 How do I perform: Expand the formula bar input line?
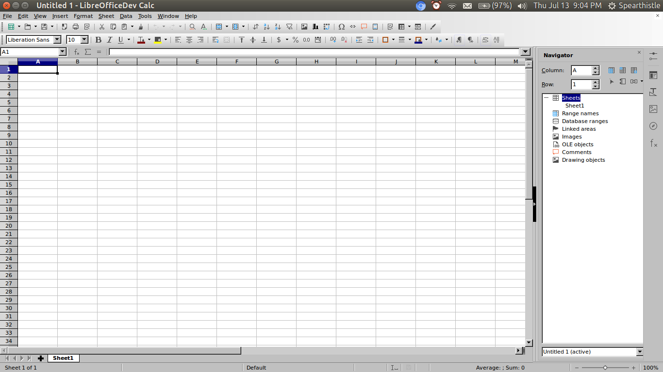click(525, 52)
